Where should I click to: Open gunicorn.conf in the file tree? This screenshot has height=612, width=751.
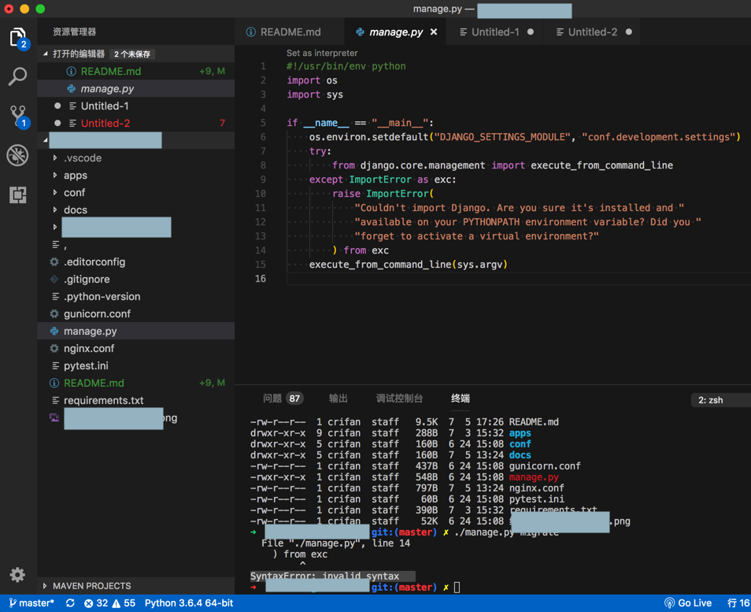[97, 313]
